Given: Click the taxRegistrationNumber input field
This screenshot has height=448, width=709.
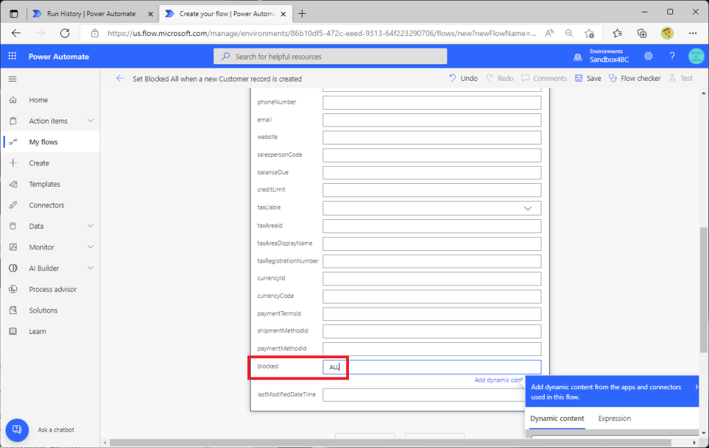Looking at the screenshot, I should point(432,261).
